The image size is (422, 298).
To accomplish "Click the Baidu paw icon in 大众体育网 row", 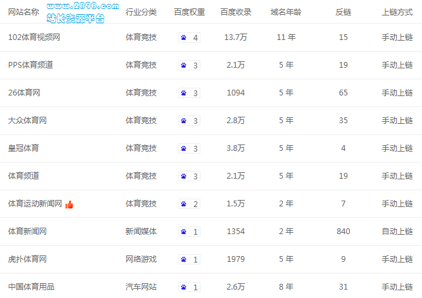I will point(184,121).
